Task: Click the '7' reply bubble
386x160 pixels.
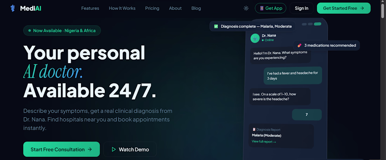Action: (x=307, y=115)
